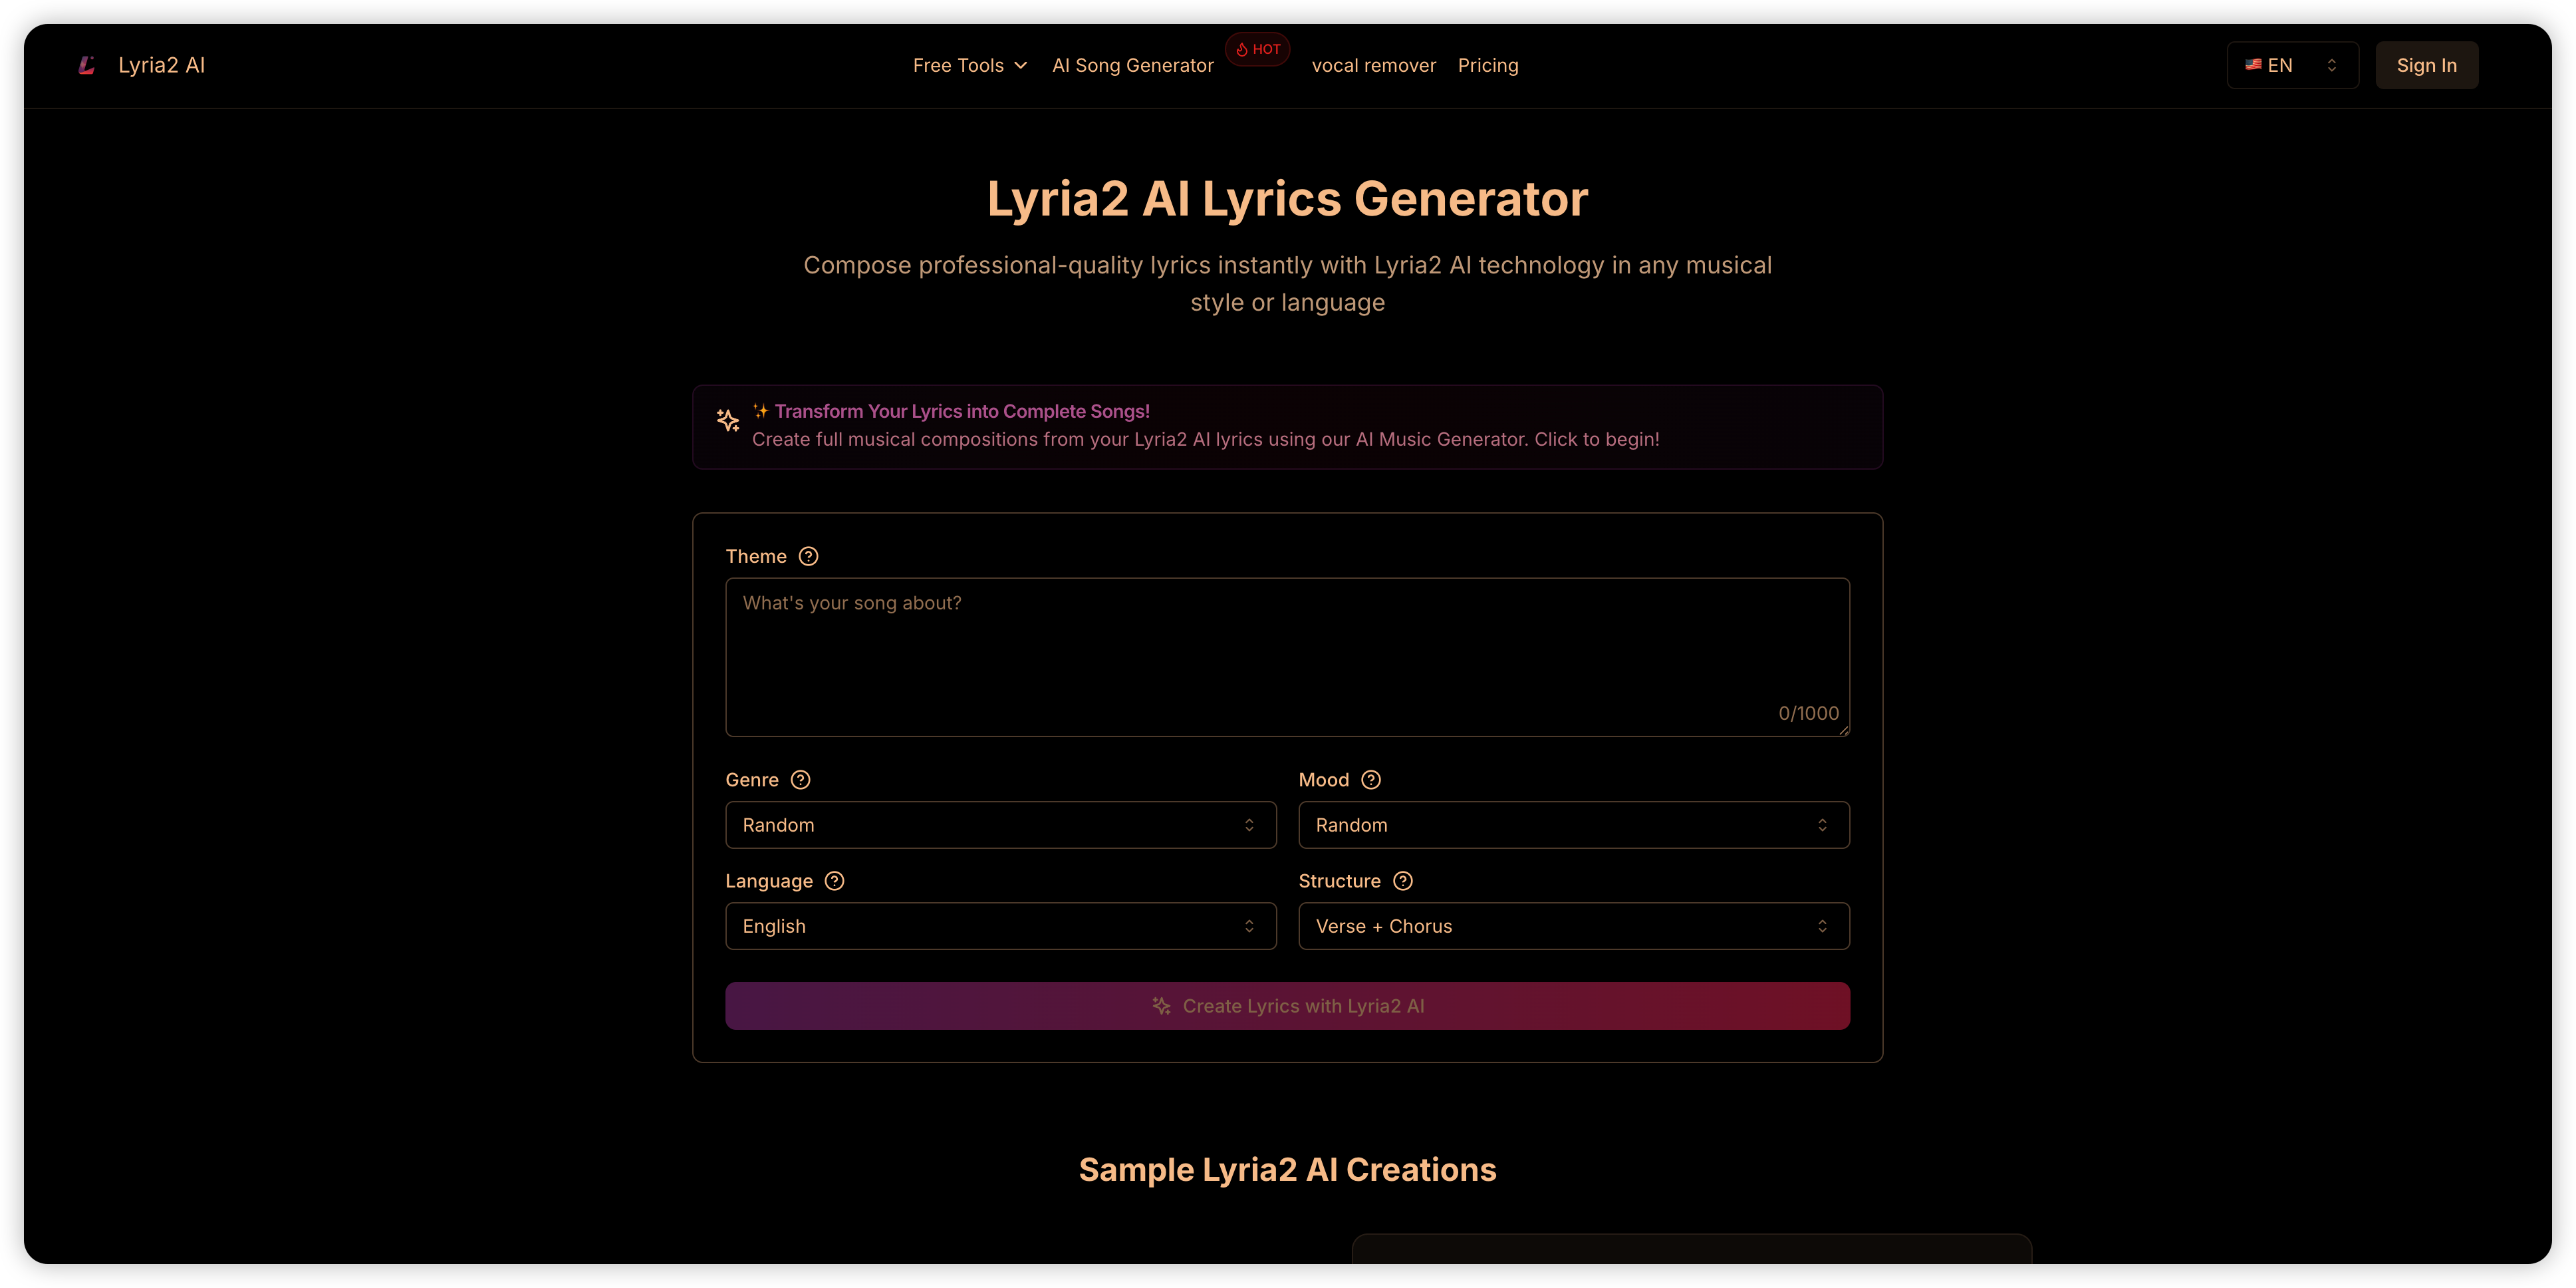This screenshot has height=1288, width=2576.
Task: Click the Language help icon
Action: pyautogui.click(x=835, y=881)
